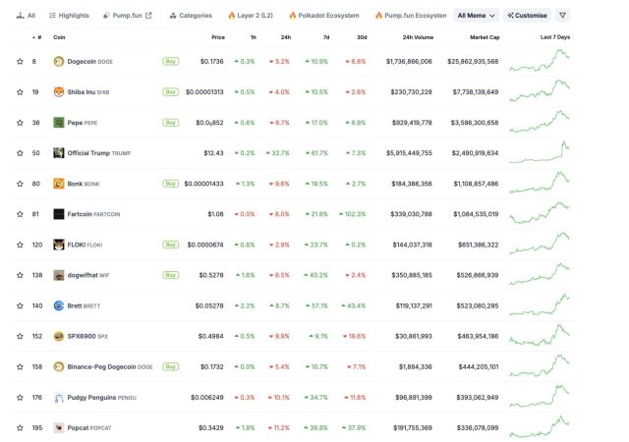The image size is (629, 442).
Task: Click Official Trump price $12.43
Action: 213,153
